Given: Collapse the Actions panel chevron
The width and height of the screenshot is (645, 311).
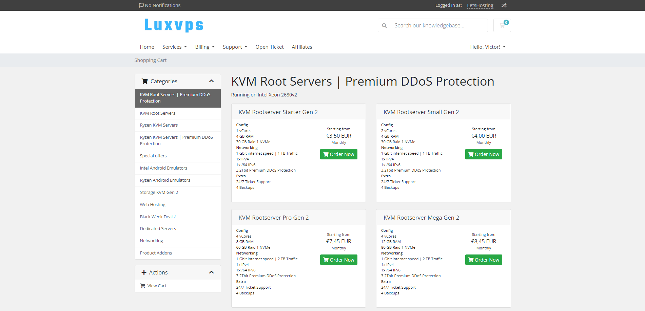Looking at the screenshot, I should tap(212, 272).
